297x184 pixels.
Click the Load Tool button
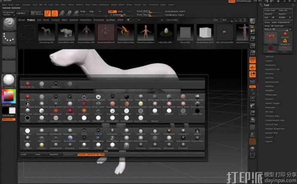(x=270, y=10)
